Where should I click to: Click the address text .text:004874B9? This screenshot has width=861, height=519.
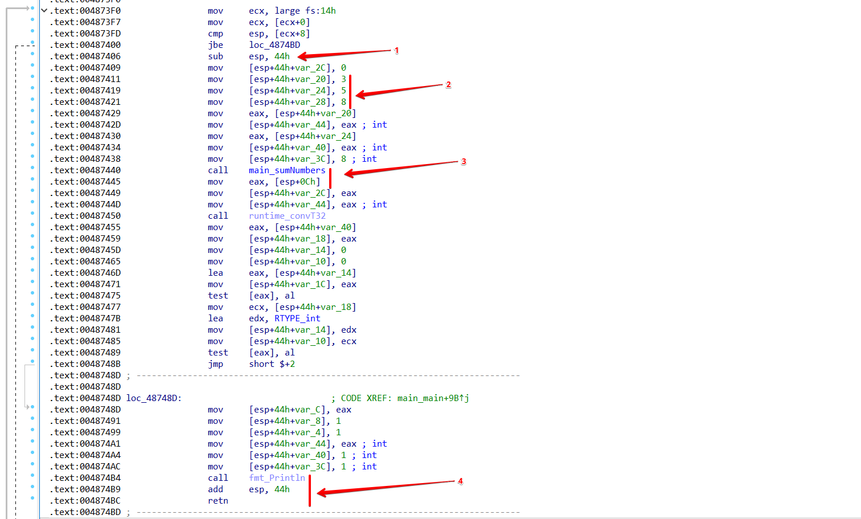(85, 489)
